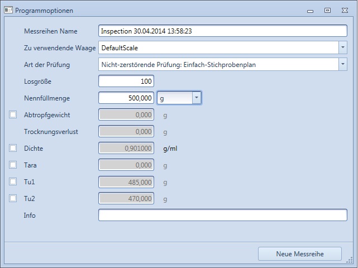Click the Messreihen Name text field

[222, 31]
